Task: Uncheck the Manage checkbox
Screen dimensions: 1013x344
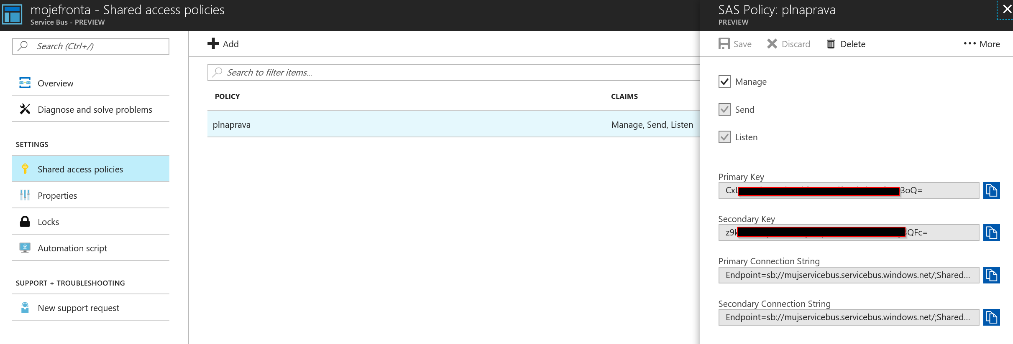Action: [x=724, y=81]
